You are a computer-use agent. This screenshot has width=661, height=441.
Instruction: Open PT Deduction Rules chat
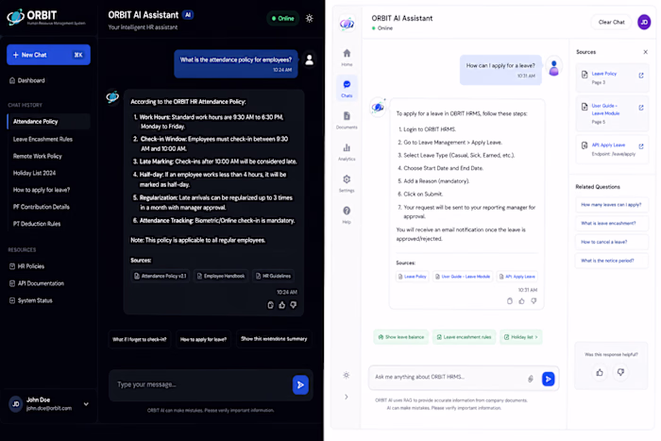pyautogui.click(x=37, y=224)
